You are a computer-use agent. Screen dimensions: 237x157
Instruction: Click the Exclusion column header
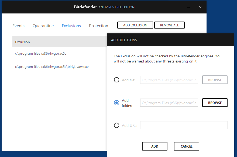[60, 42]
